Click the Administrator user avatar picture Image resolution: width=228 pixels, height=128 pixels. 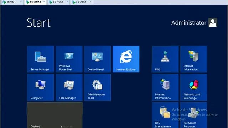point(213,22)
